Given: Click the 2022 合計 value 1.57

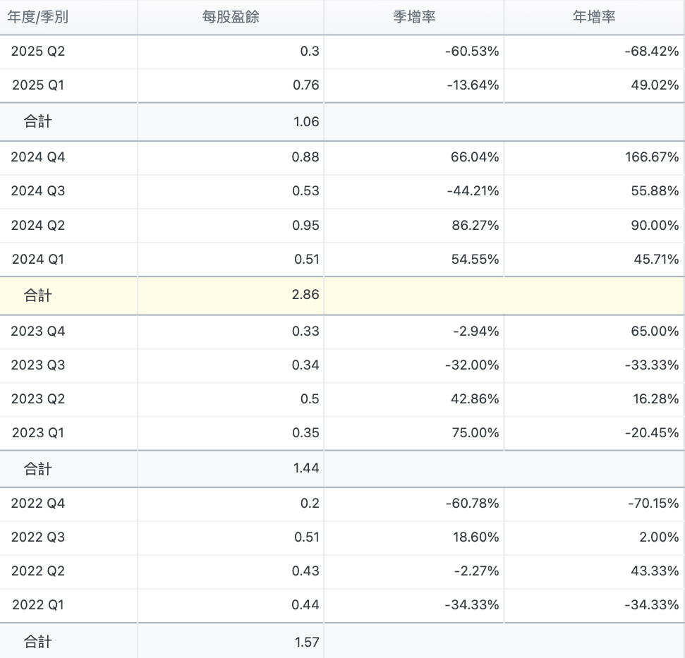Looking at the screenshot, I should (306, 642).
